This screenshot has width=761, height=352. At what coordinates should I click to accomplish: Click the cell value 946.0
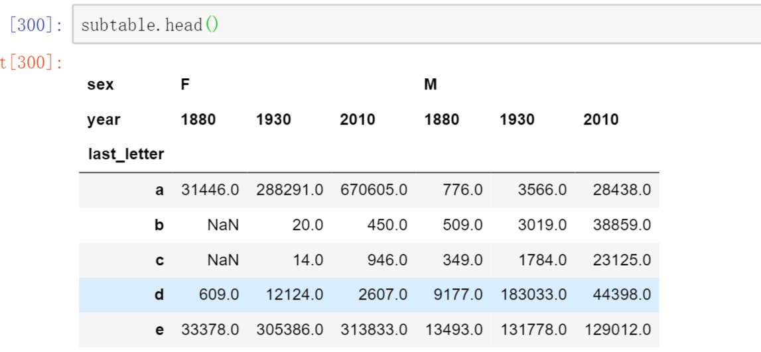387,261
